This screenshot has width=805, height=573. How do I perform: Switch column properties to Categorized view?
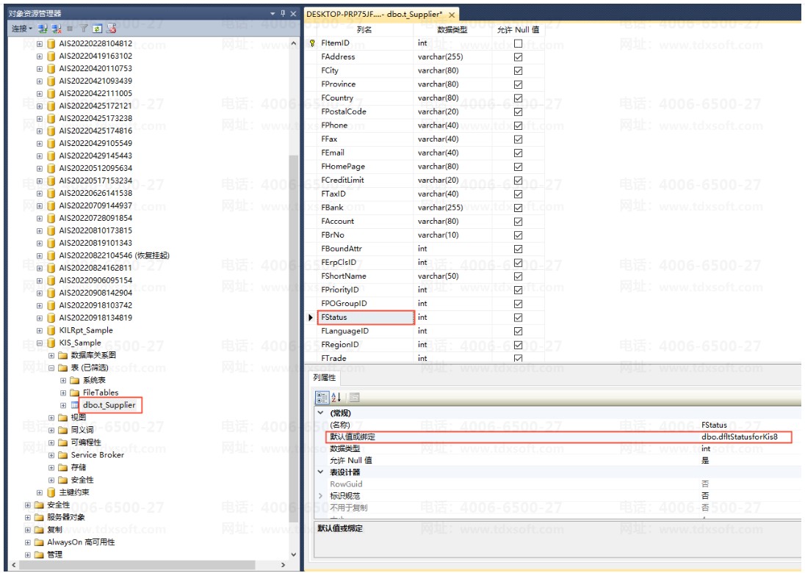322,398
